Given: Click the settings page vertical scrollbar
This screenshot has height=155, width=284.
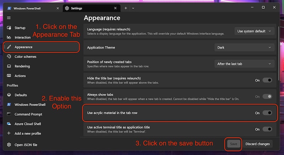Looking at the screenshot, I should pos(279,54).
